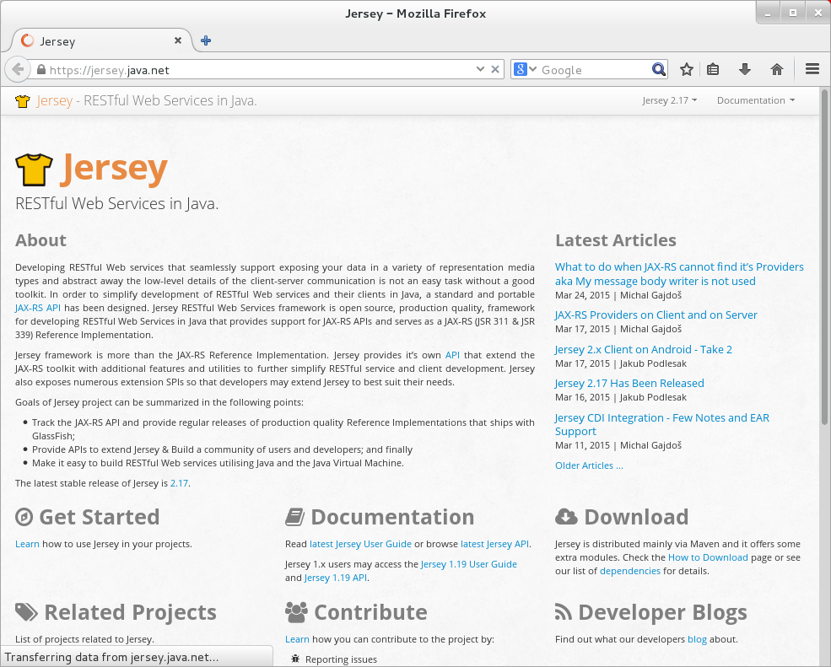Click Learn link under Get Started
This screenshot has height=667, width=831.
click(27, 544)
